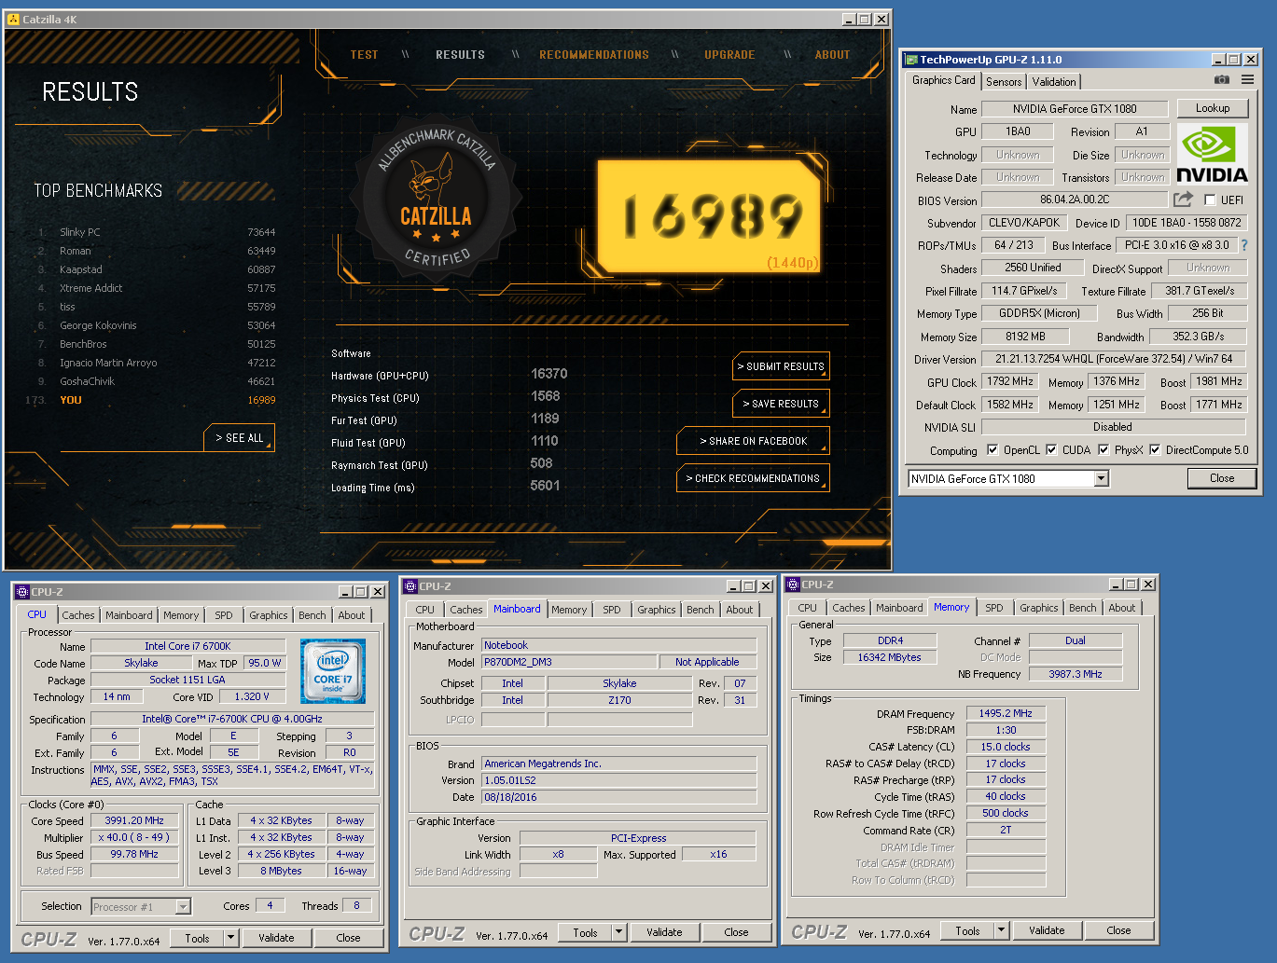The image size is (1277, 963).
Task: Switch to the Sensors tab in GPU-Z
Action: coord(1004,82)
